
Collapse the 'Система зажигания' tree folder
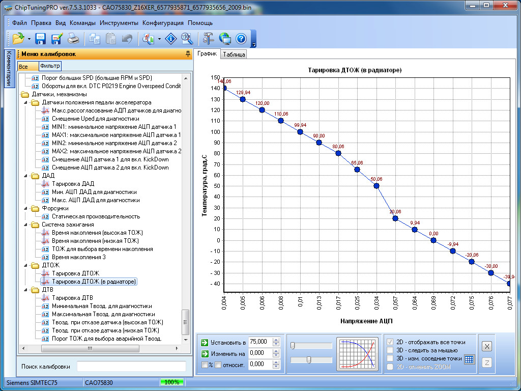(x=26, y=225)
